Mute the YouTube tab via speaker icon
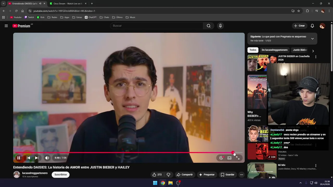This screenshot has width=333, height=187. pyautogui.click(x=40, y=3)
